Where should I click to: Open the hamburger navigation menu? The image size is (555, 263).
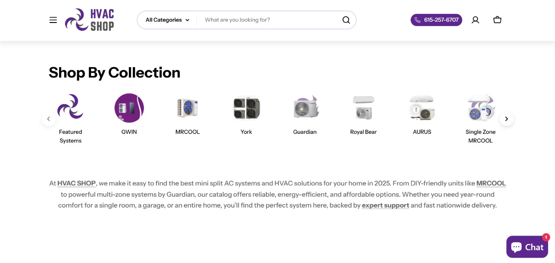[x=53, y=20]
